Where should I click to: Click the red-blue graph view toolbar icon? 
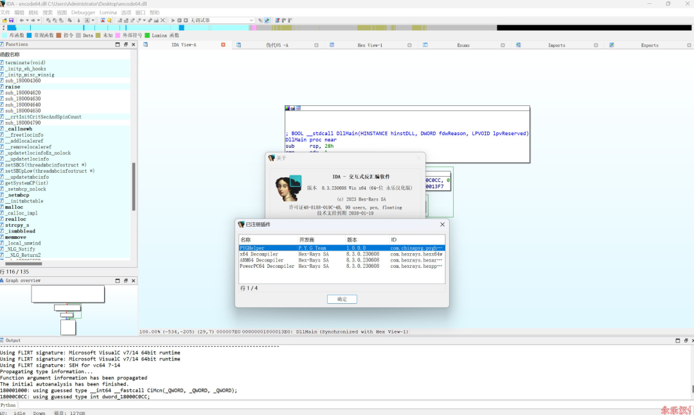point(103,21)
